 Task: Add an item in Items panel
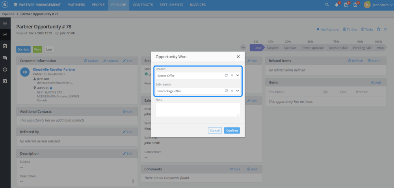[376, 82]
